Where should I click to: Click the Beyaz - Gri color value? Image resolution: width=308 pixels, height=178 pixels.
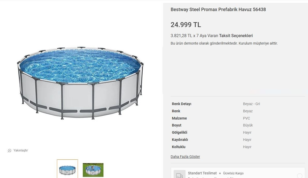point(251,104)
